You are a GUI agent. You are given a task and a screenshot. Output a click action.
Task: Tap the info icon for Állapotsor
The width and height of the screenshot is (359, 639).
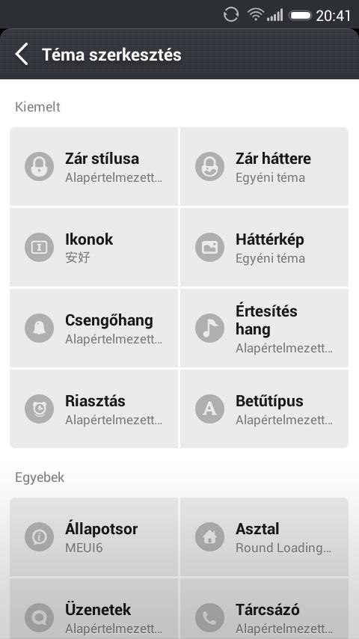coord(39,537)
